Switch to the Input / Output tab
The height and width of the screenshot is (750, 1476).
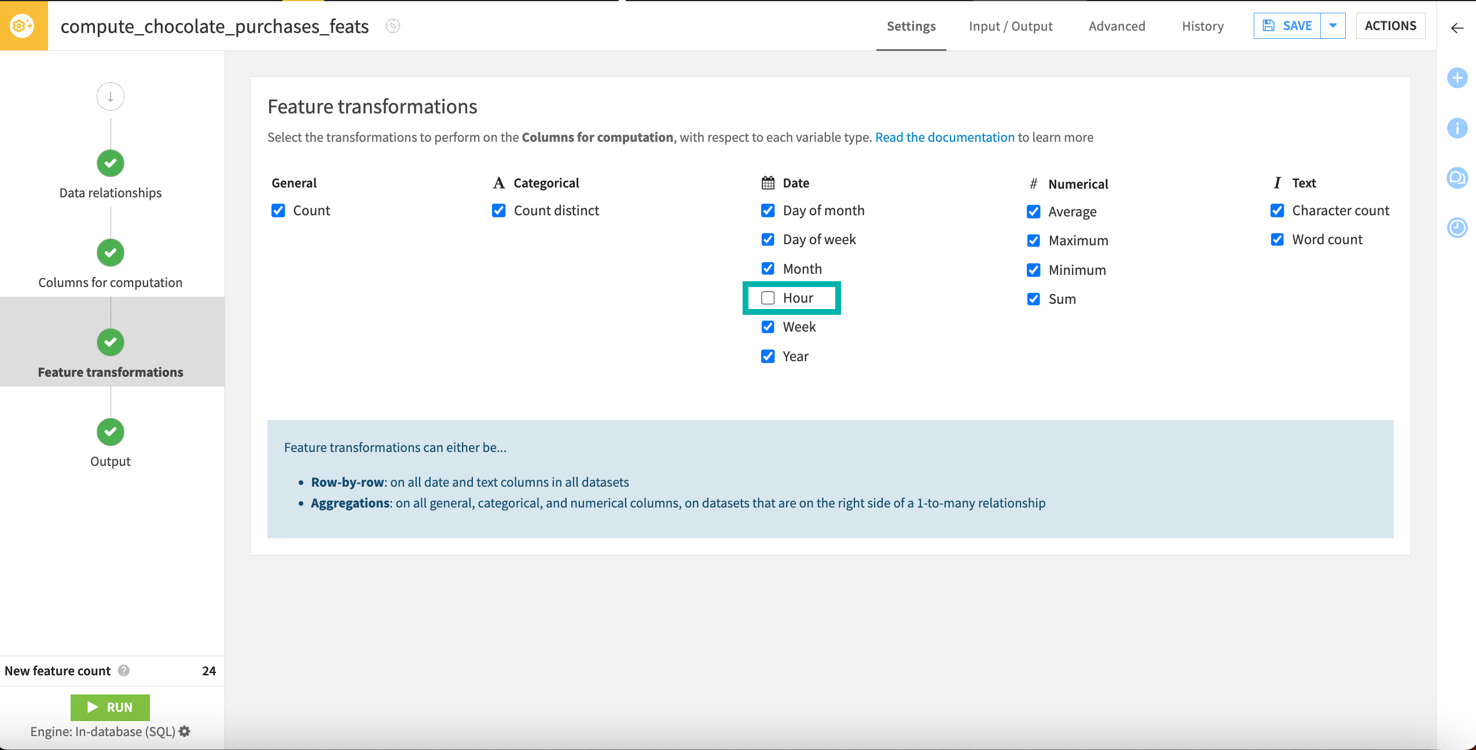point(1011,25)
